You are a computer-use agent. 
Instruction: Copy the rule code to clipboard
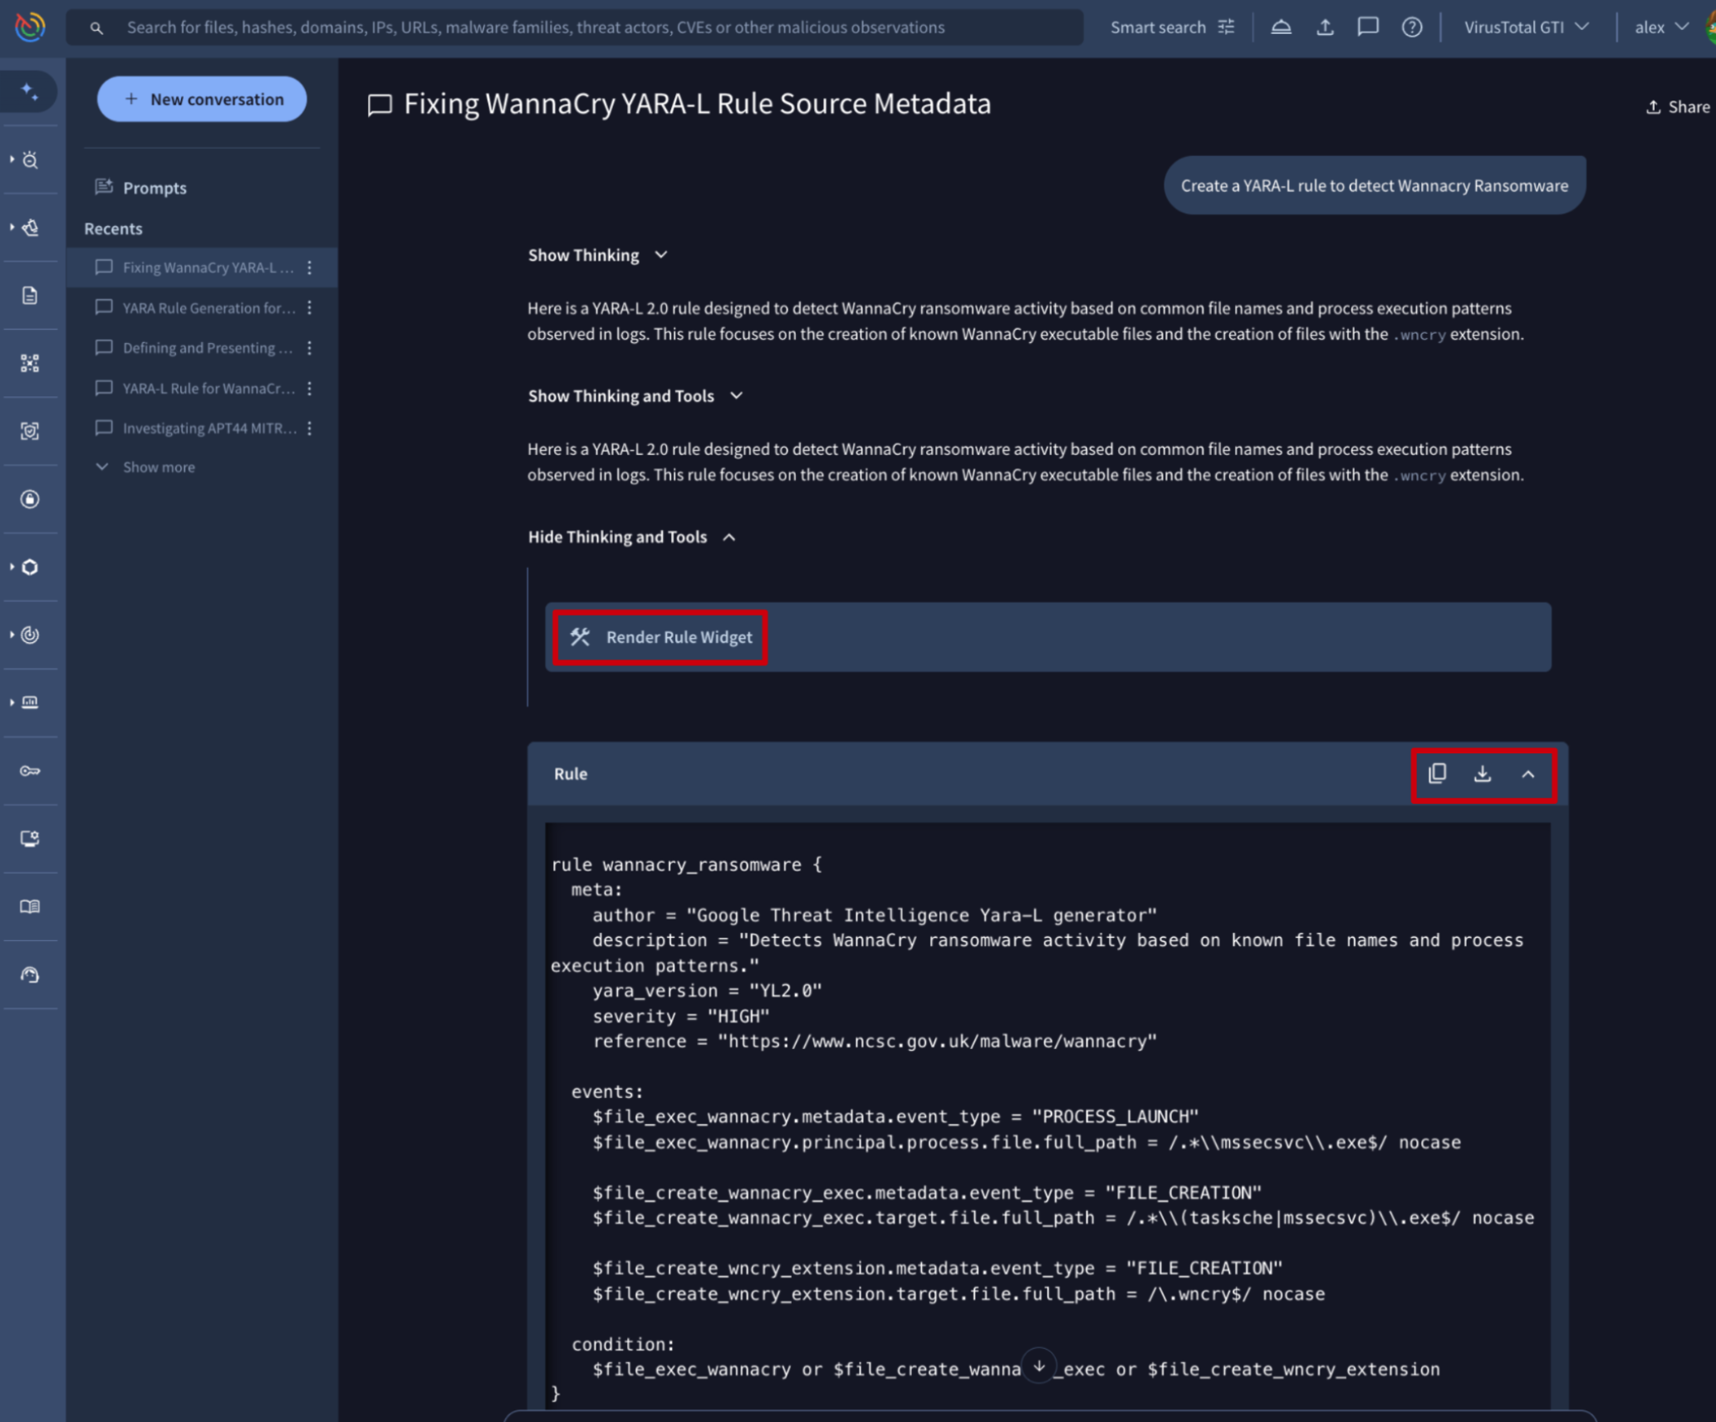pyautogui.click(x=1437, y=774)
